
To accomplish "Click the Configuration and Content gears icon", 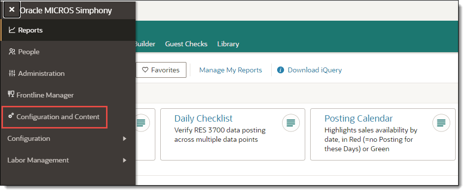I will (x=11, y=116).
